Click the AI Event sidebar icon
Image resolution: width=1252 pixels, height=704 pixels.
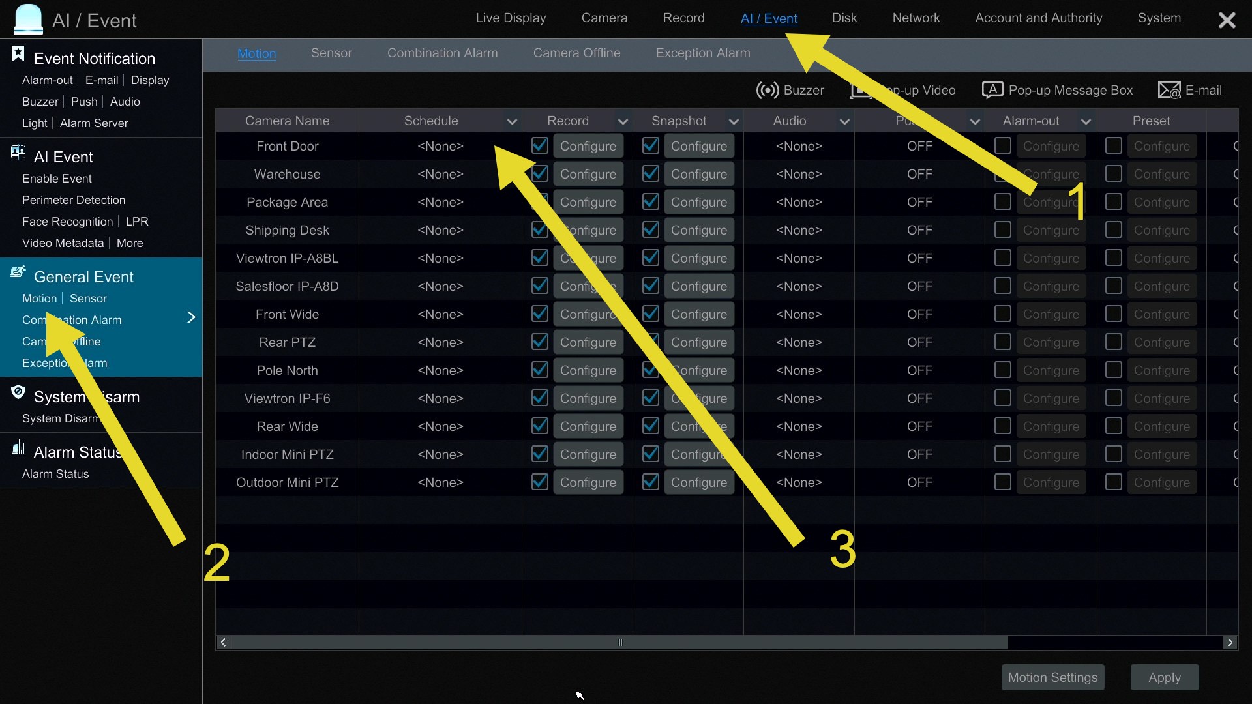18,153
